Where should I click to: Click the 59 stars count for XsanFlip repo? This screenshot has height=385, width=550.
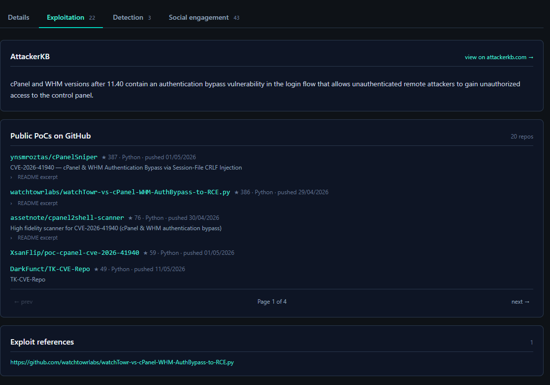click(x=149, y=253)
